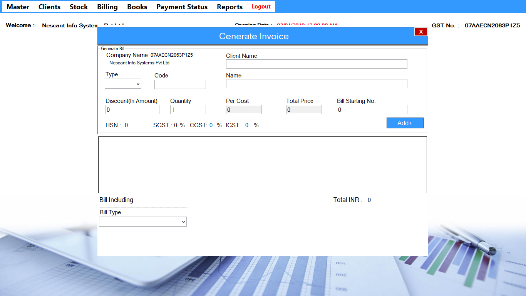Focus the Code field

tap(180, 84)
